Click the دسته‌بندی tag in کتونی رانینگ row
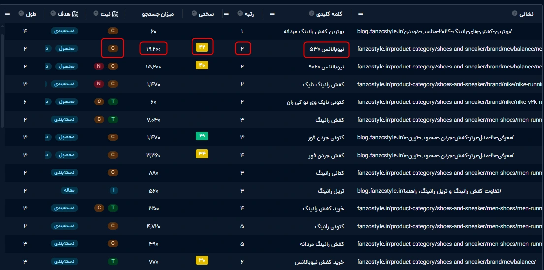Viewport: 544px width, 270px height. (65, 226)
